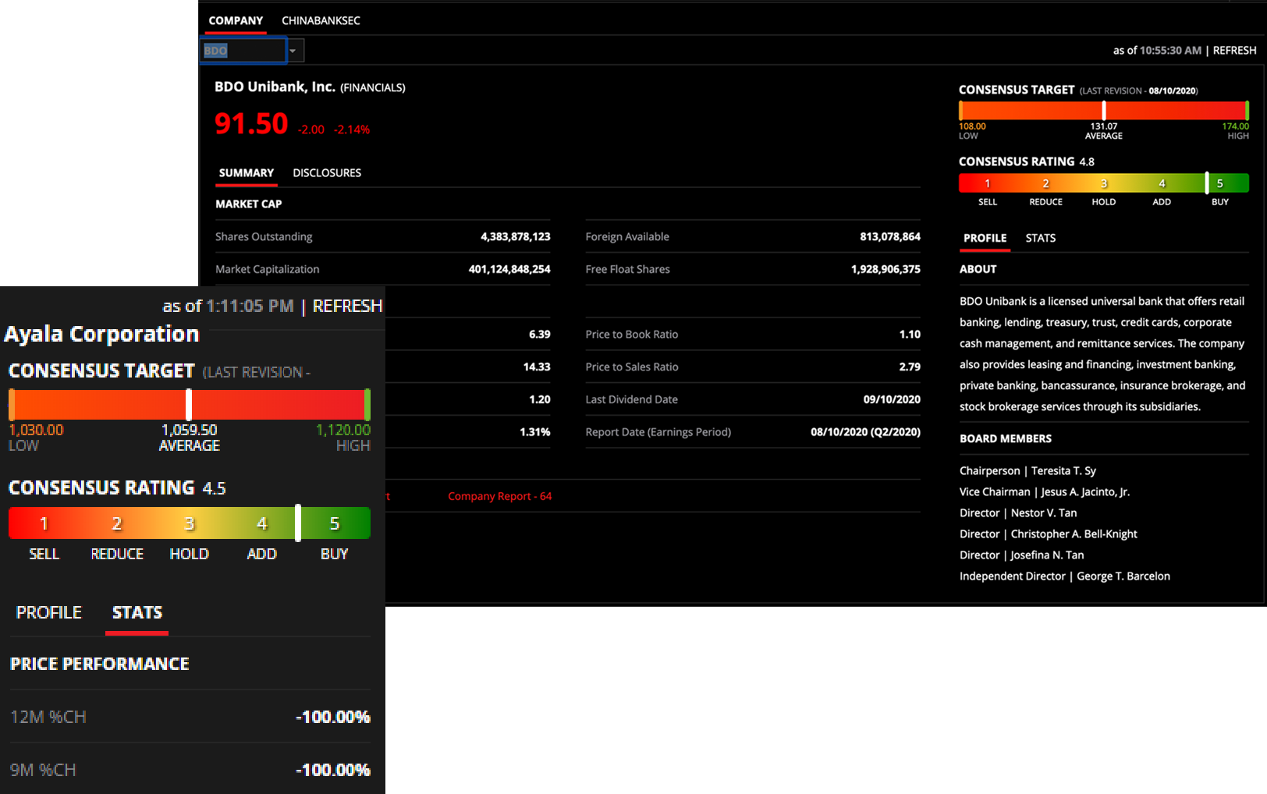Select STATS tab in Ayala panel
1267x794 pixels.
tap(137, 612)
